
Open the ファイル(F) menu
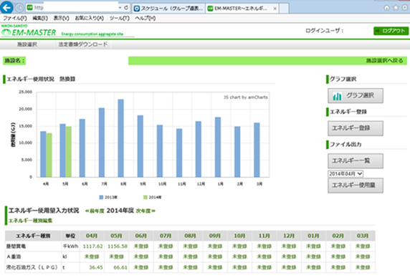point(15,19)
